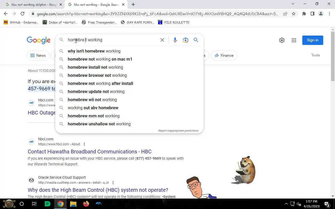
Task: Clear the search box with X
Action: point(162,40)
